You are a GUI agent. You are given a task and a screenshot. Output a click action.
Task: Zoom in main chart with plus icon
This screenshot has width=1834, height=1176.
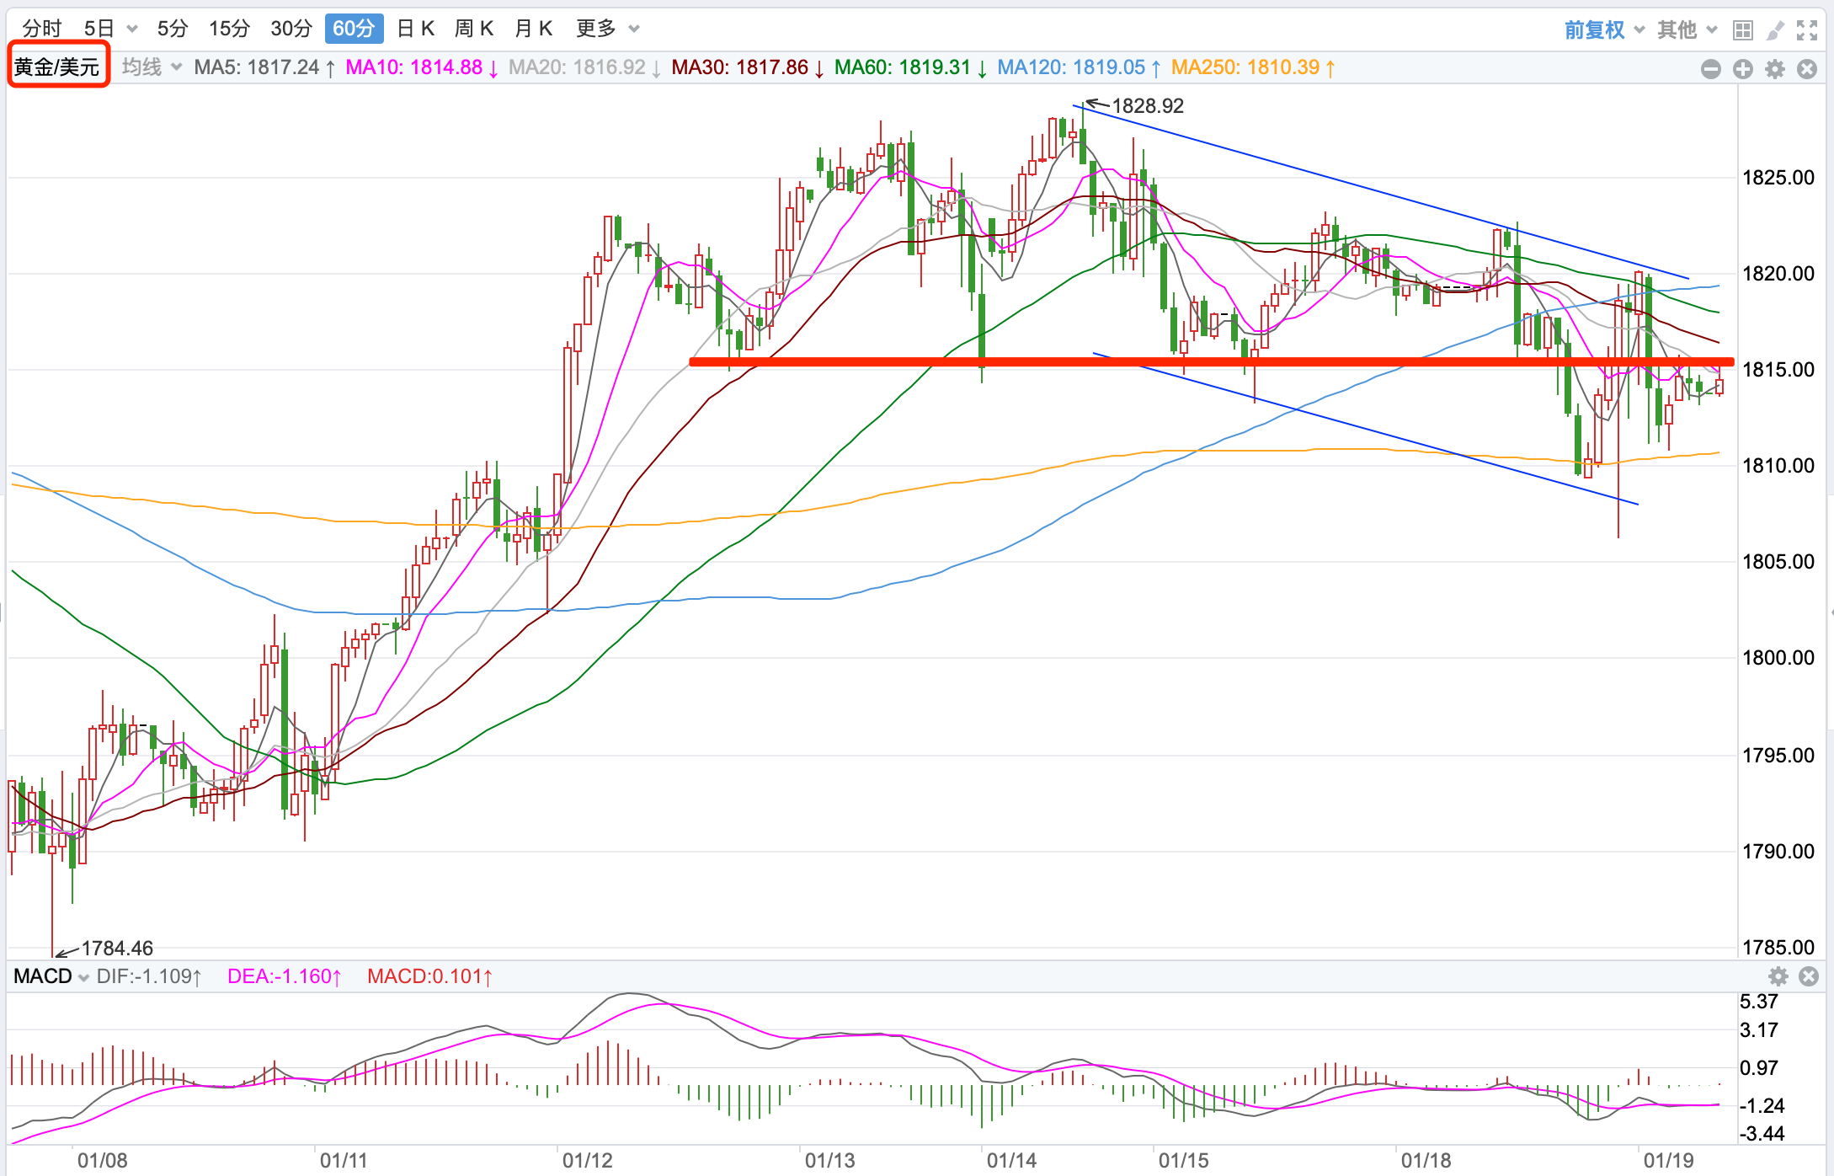click(1742, 69)
